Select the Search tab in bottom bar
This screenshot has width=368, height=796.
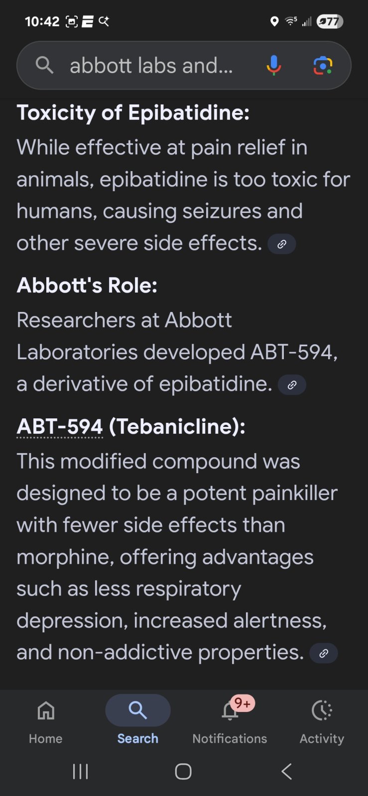click(x=138, y=720)
